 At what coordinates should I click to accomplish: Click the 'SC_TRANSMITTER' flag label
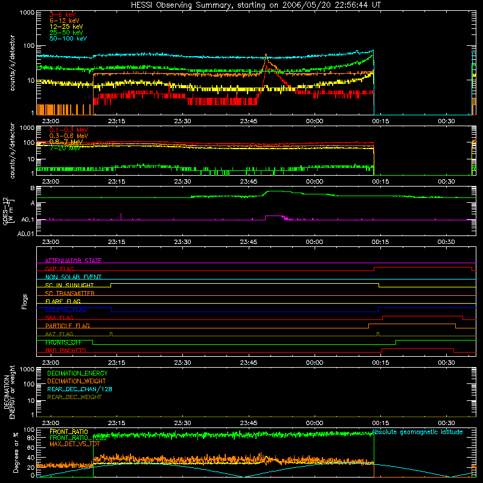[x=69, y=293]
